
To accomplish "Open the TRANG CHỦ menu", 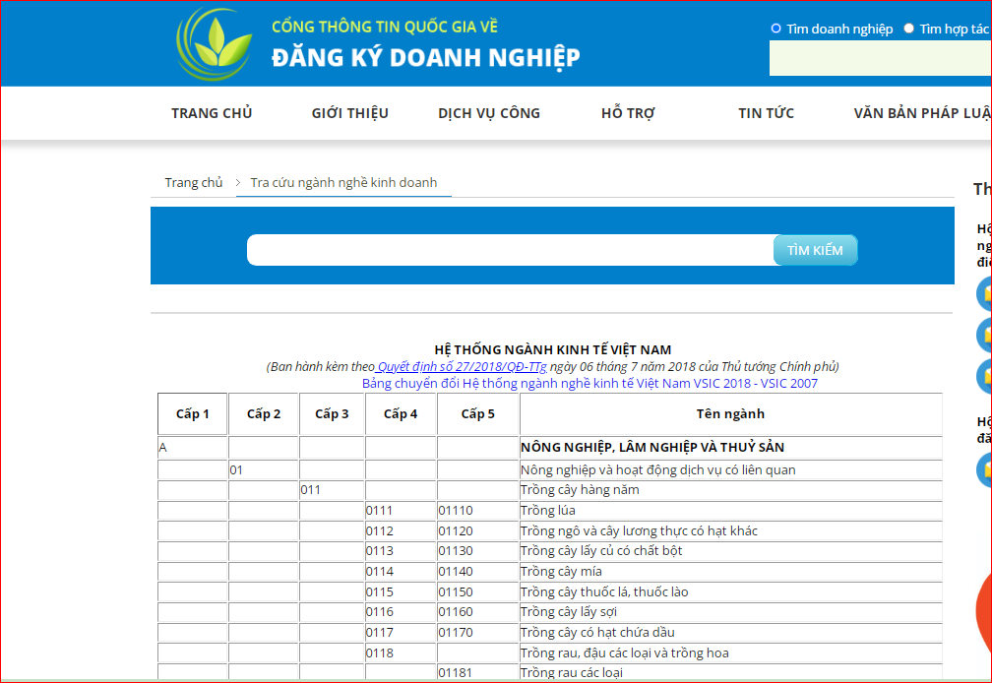I will 211,112.
